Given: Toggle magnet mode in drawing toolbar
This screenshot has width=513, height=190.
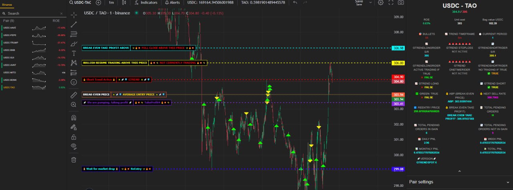Looking at the screenshot, I should [x=74, y=118].
